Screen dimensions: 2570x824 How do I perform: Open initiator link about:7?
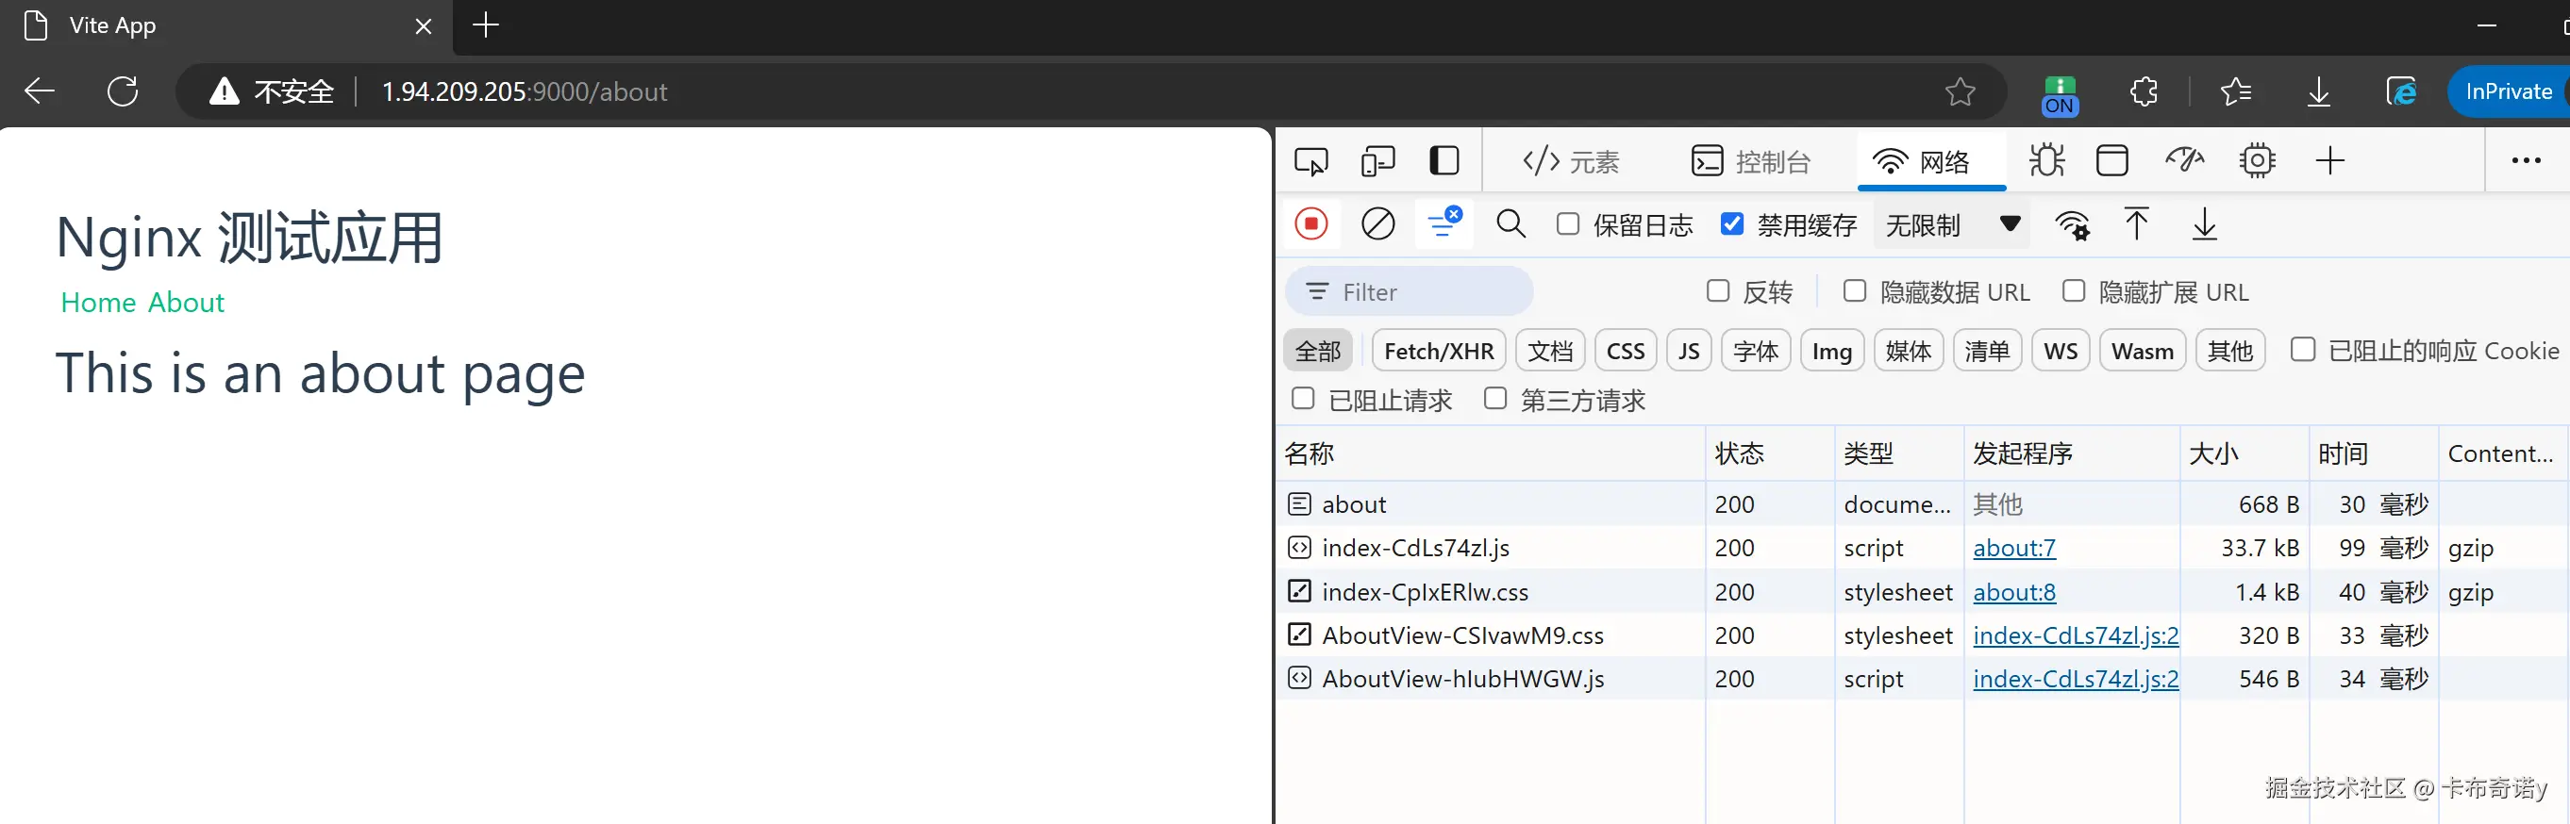(2013, 547)
